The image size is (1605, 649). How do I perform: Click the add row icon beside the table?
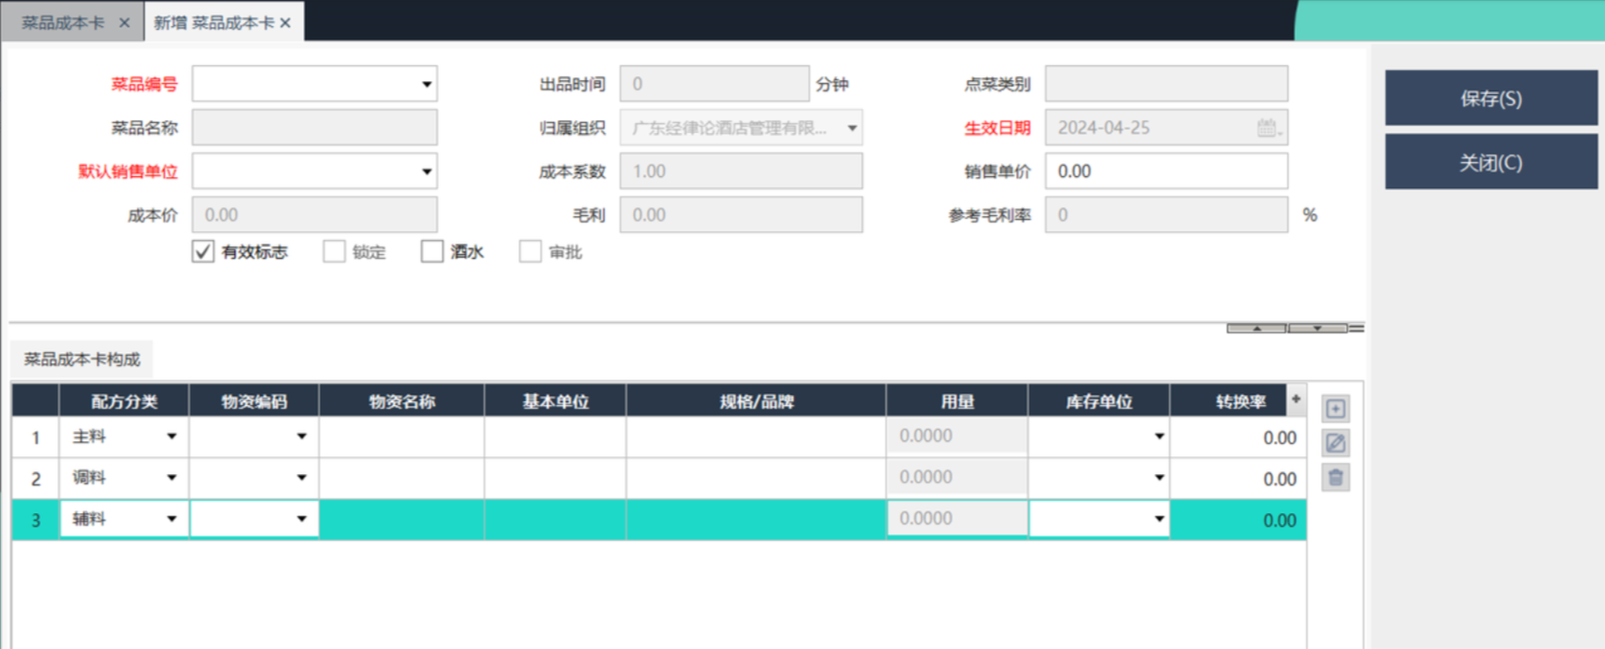1335,409
